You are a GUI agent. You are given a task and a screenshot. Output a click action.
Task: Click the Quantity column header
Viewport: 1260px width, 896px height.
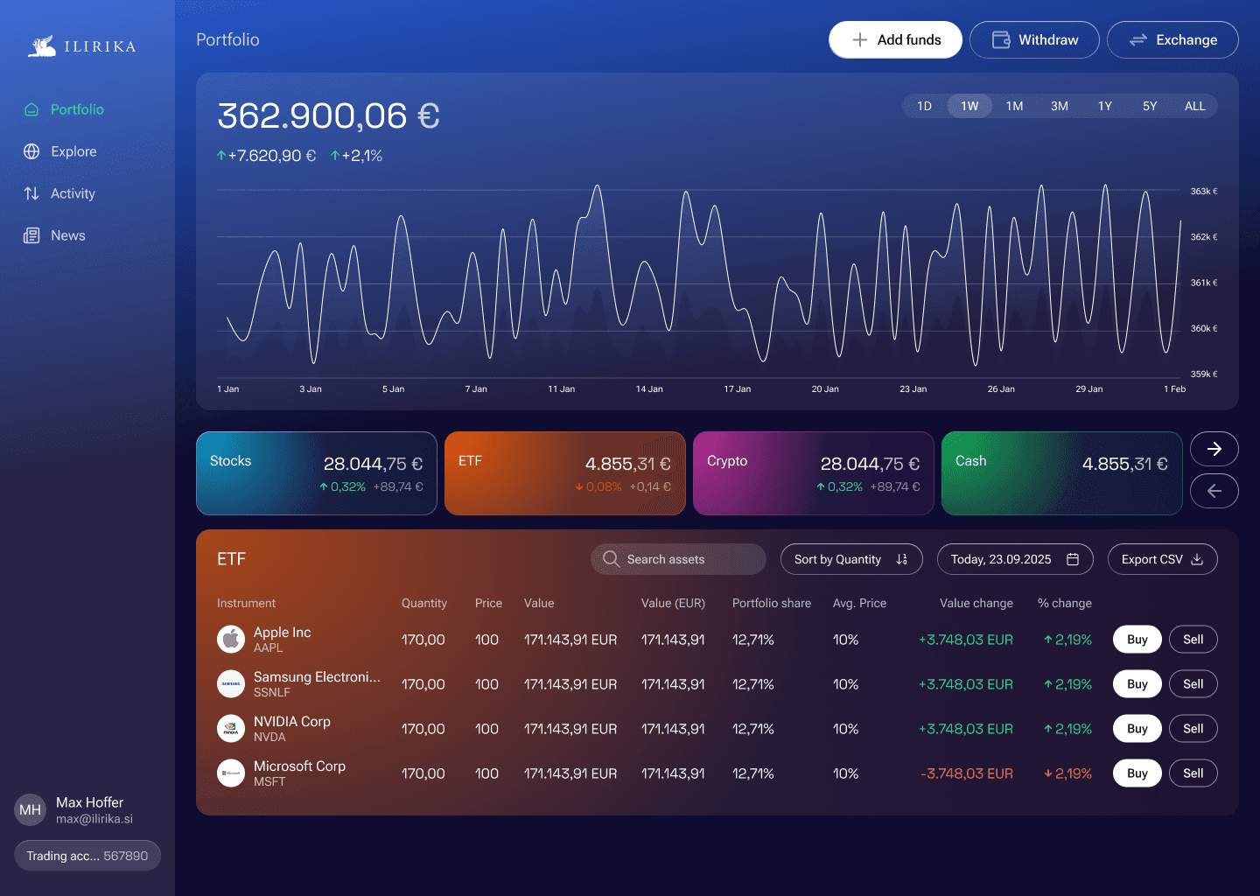coord(424,603)
